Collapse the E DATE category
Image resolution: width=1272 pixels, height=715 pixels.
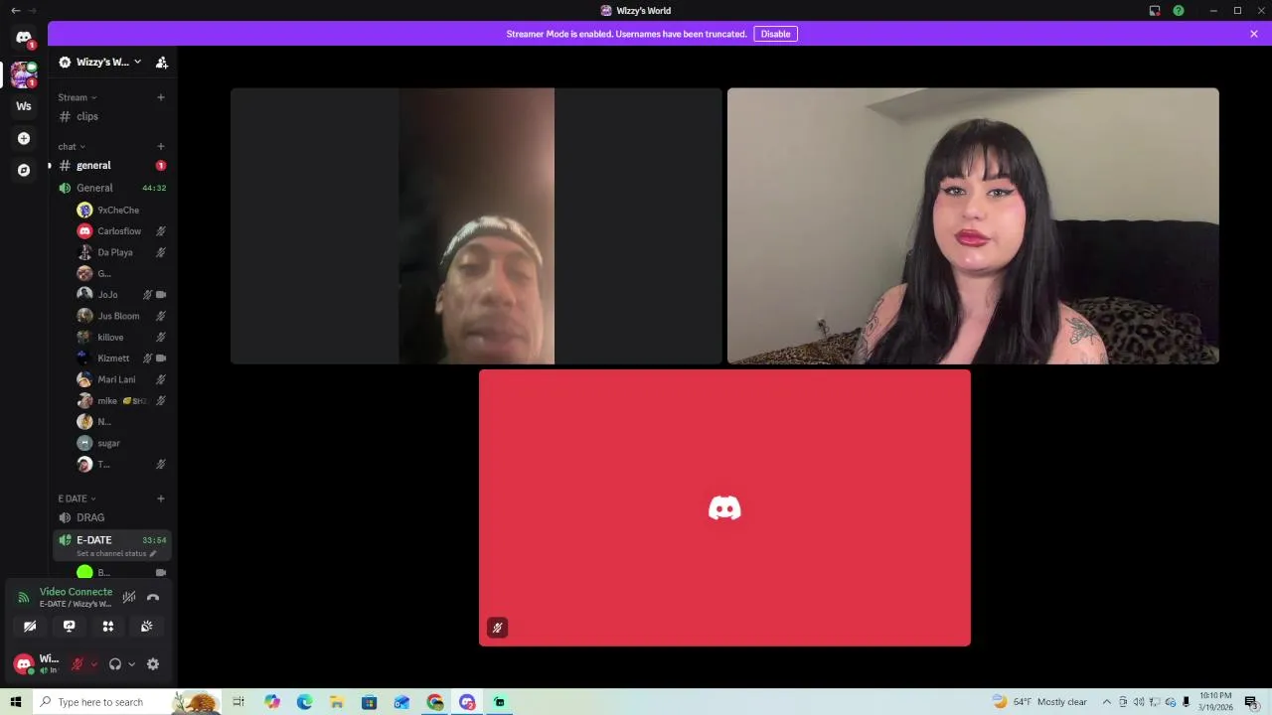pos(77,499)
